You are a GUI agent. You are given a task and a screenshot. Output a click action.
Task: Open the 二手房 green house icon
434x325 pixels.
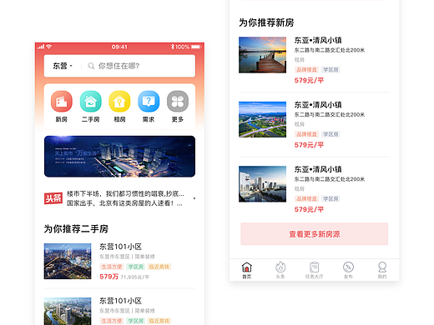pyautogui.click(x=91, y=101)
